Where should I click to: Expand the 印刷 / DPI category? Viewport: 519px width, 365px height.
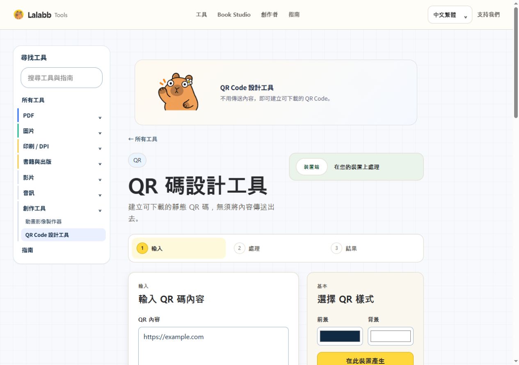tap(62, 146)
